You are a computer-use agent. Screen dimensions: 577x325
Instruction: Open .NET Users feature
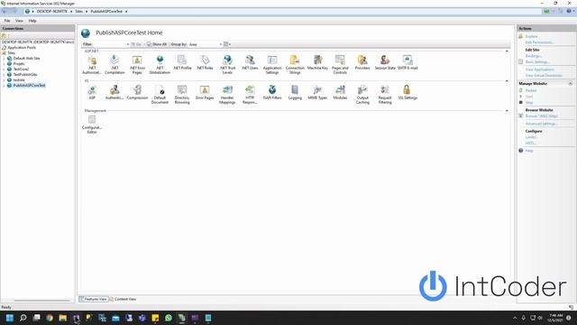(250, 62)
